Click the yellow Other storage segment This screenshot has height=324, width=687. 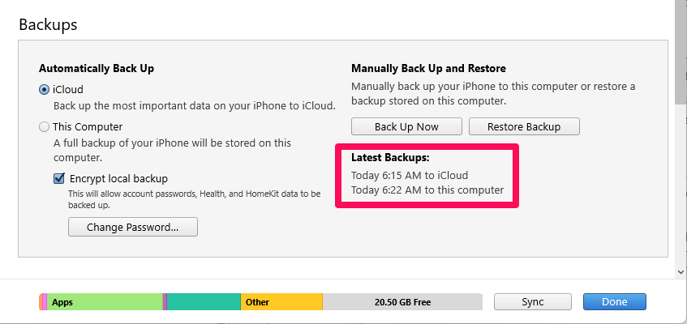(x=281, y=302)
